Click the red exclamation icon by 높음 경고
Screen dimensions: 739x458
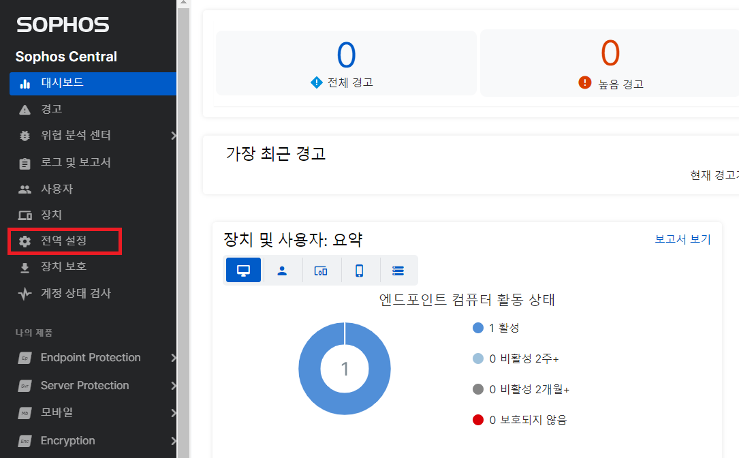(585, 82)
